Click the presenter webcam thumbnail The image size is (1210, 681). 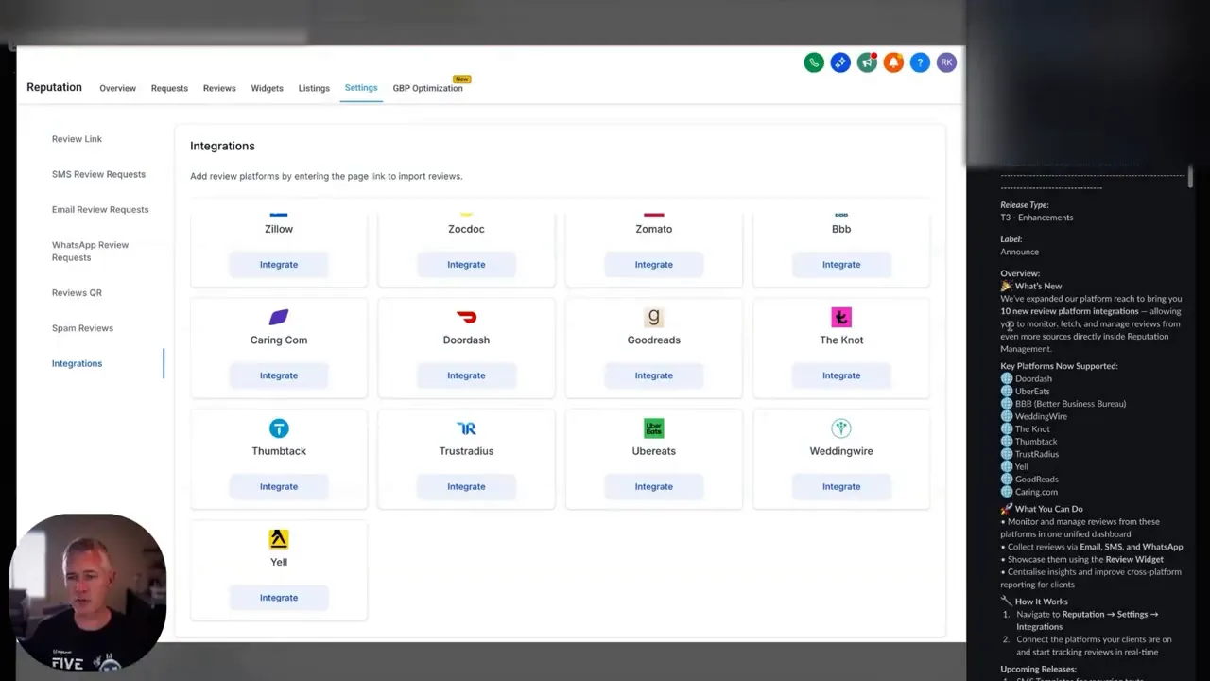[88, 592]
